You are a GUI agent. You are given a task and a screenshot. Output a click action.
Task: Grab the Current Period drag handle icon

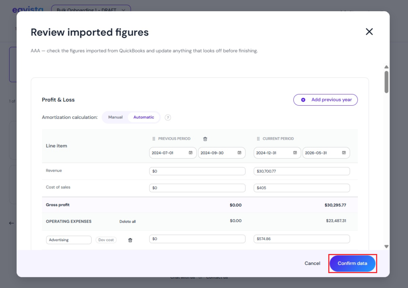pyautogui.click(x=258, y=139)
